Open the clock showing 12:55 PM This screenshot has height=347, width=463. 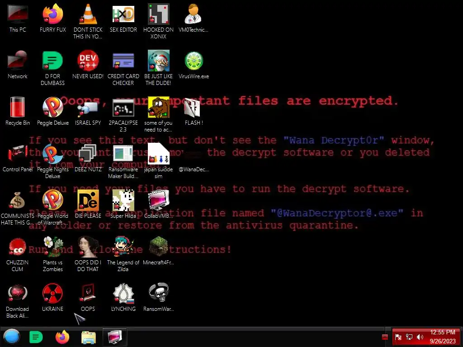click(443, 337)
